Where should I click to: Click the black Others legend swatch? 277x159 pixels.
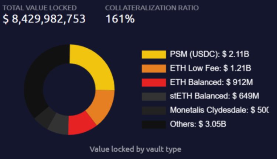[x=154, y=124]
